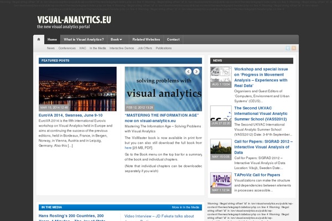
Task: Open the Contact menu item
Action: 173,40
